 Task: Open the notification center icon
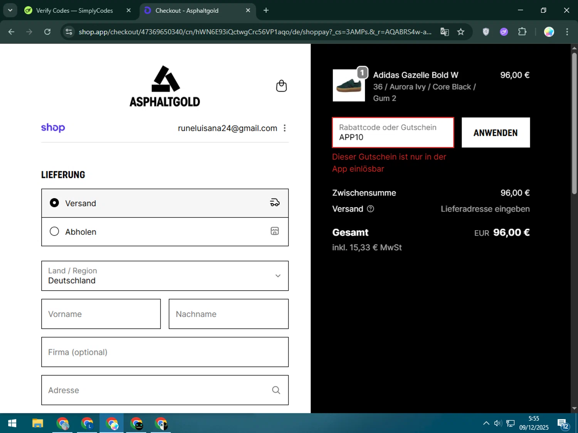click(x=563, y=424)
